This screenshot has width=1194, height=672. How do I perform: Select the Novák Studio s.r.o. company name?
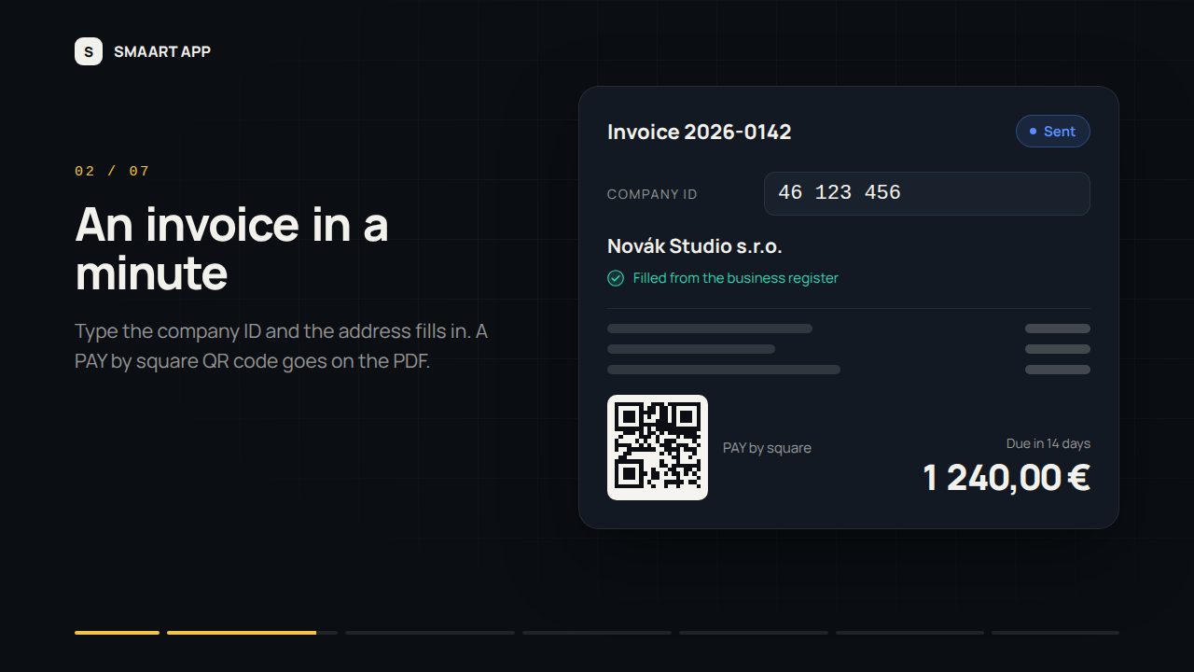[695, 246]
